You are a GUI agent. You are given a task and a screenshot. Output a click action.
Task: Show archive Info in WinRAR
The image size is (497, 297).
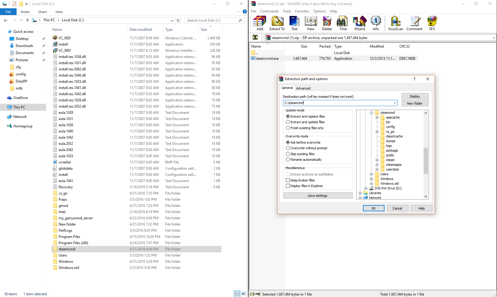click(x=376, y=23)
